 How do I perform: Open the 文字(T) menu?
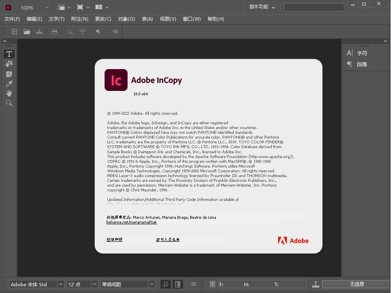[x=57, y=19]
